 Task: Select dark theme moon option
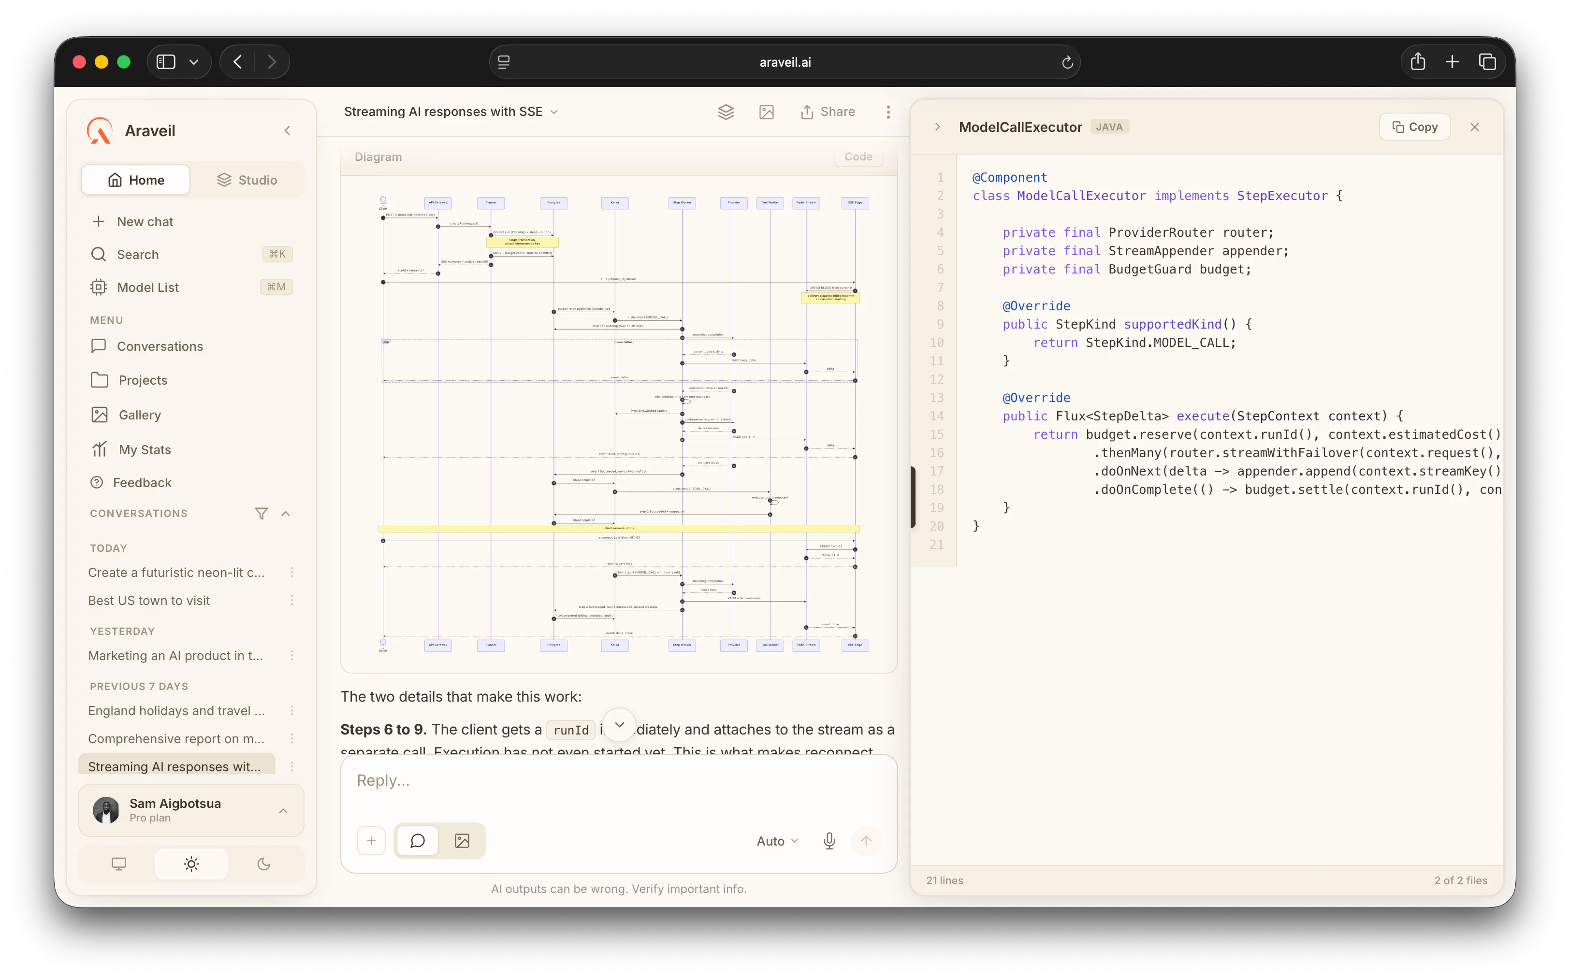pyautogui.click(x=263, y=864)
